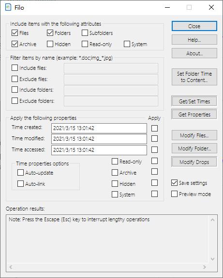
Task: Click the Filo app icon in title bar
Action: tap(8, 7)
